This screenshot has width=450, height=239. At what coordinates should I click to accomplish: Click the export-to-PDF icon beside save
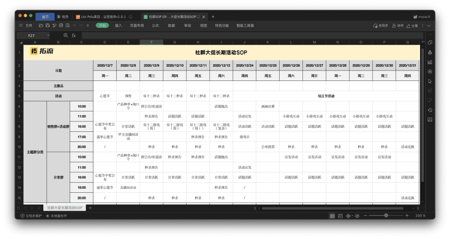click(x=54, y=25)
